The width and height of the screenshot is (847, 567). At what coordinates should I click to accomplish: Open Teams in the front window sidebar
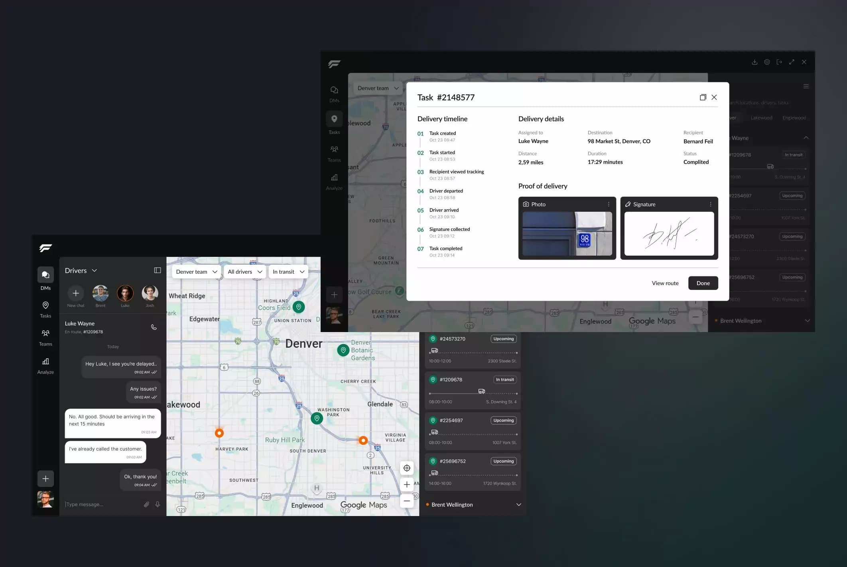[x=45, y=338]
